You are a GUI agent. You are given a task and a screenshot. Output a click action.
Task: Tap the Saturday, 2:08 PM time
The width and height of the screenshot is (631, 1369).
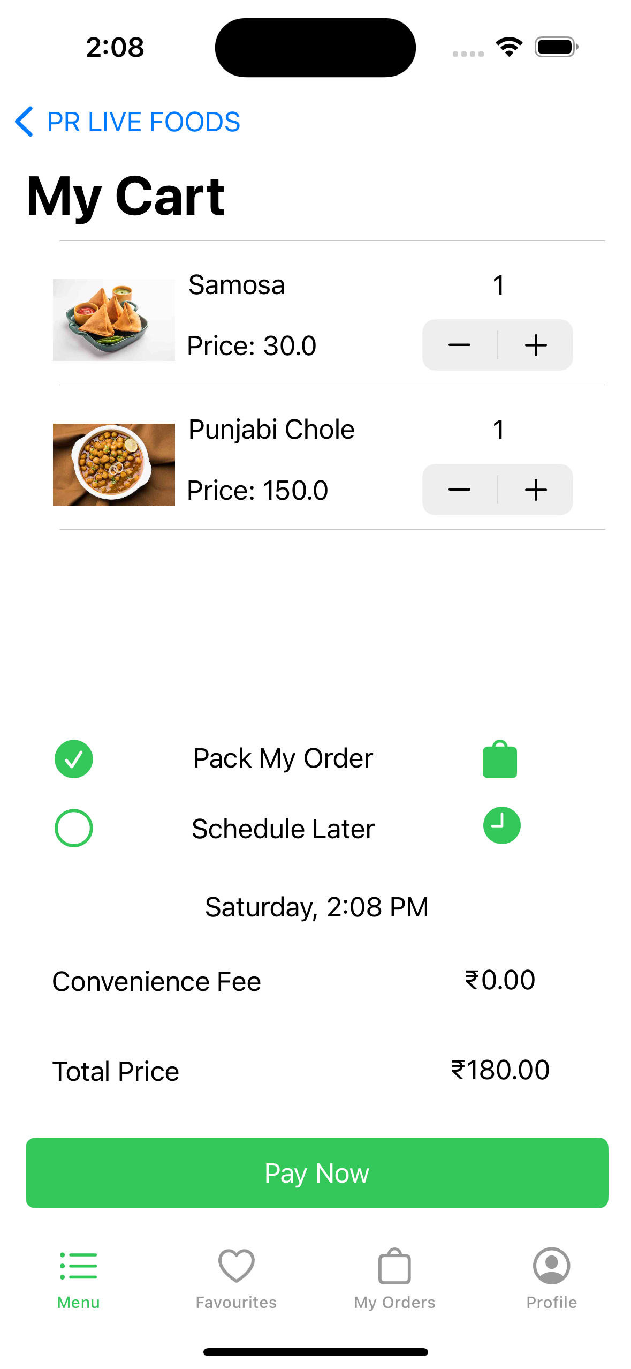coord(316,907)
